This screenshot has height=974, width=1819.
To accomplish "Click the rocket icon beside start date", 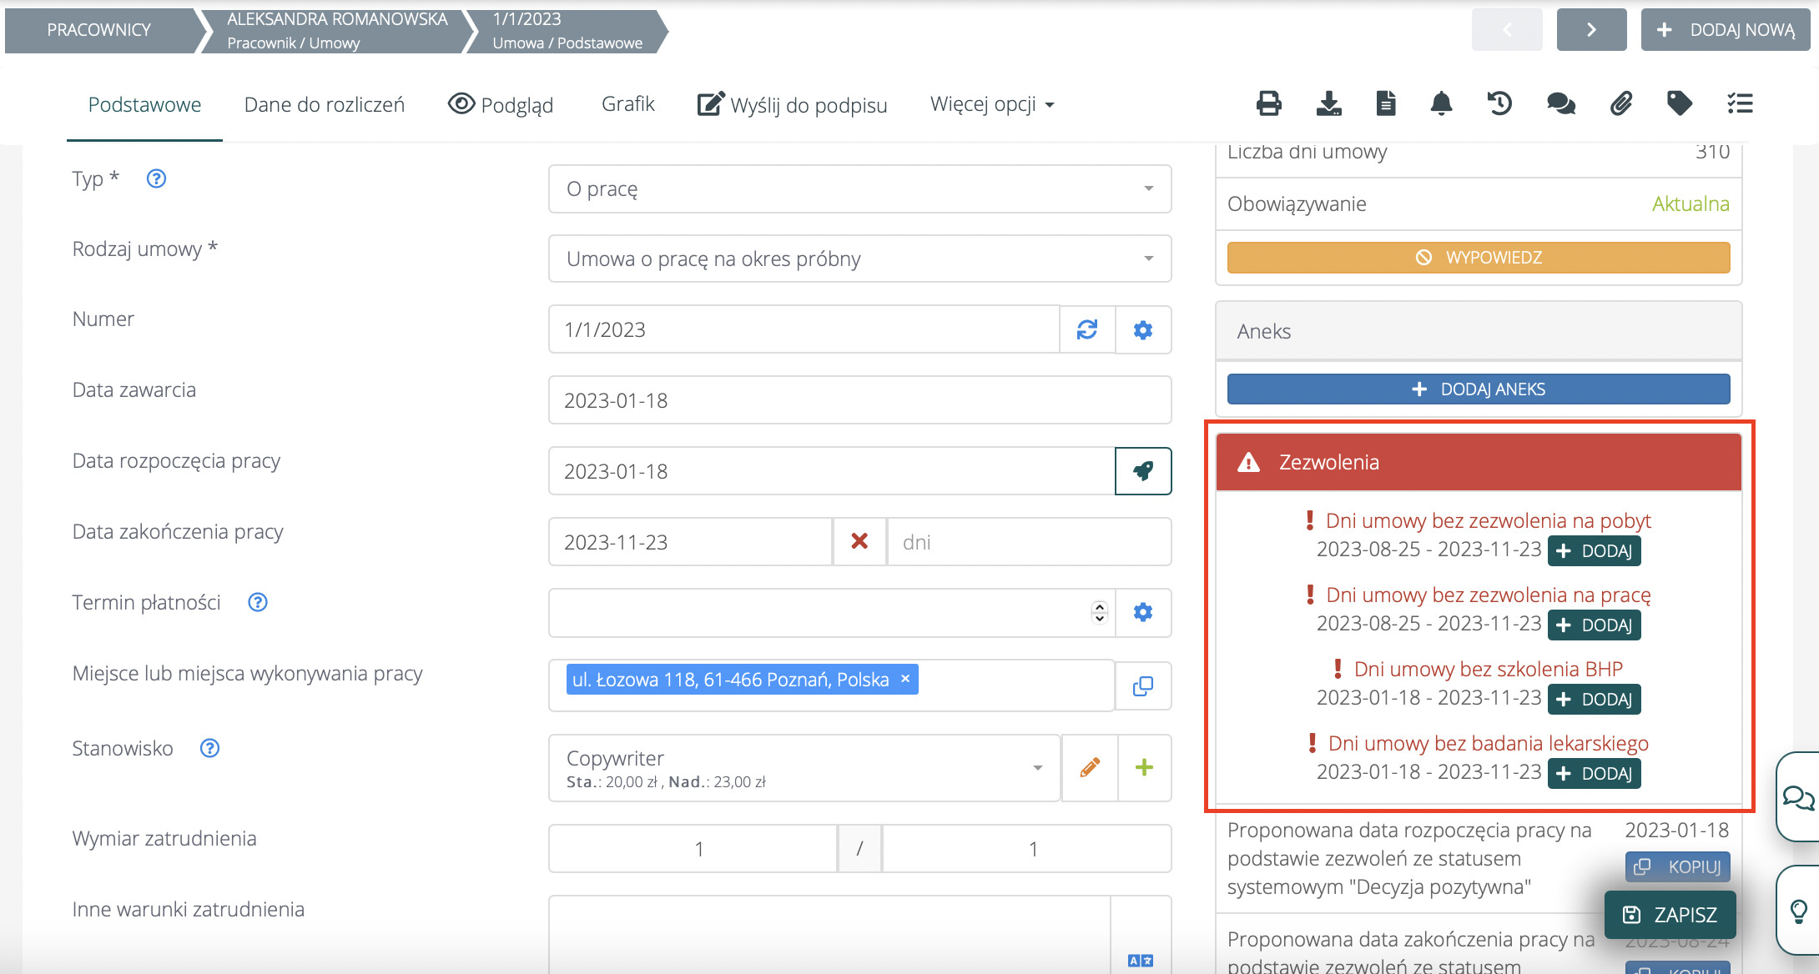I will [x=1143, y=471].
